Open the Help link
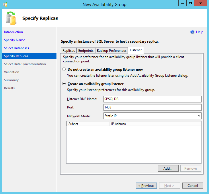209x194 pixels. pyautogui.click(x=200, y=32)
